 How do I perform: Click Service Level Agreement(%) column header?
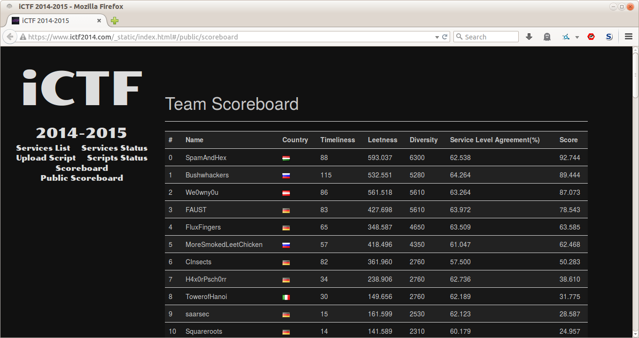pos(495,140)
